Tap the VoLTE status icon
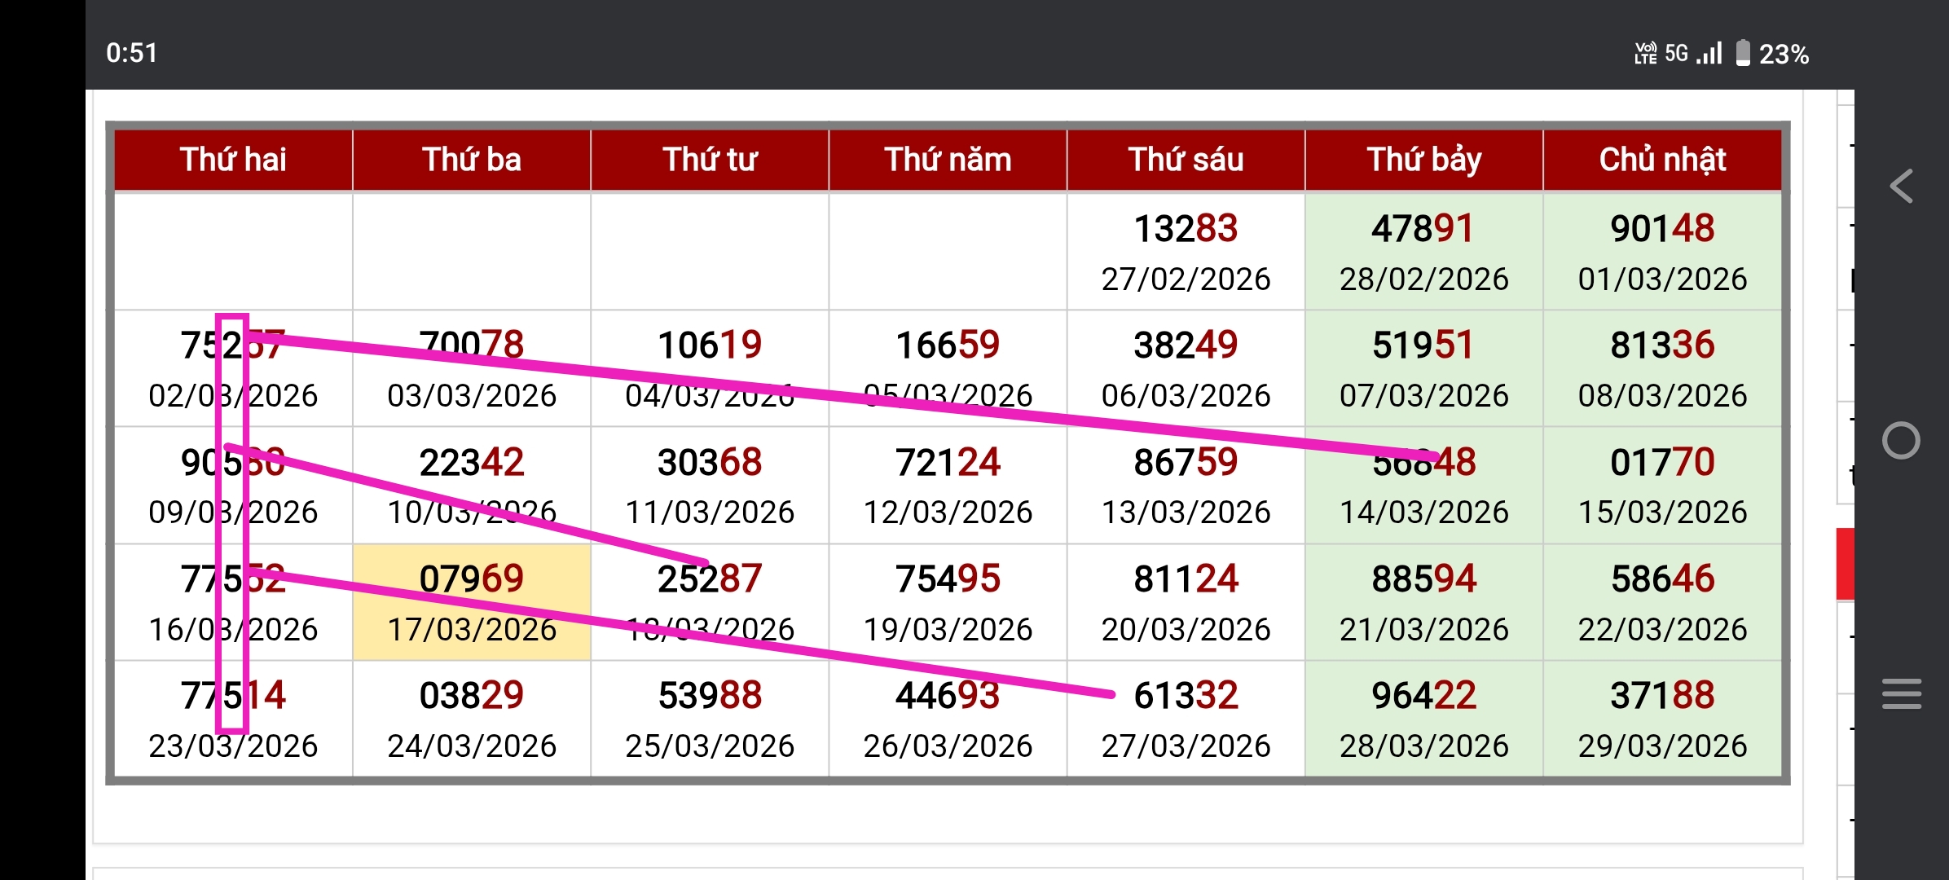Viewport: 1949px width, 880px height. click(1645, 53)
